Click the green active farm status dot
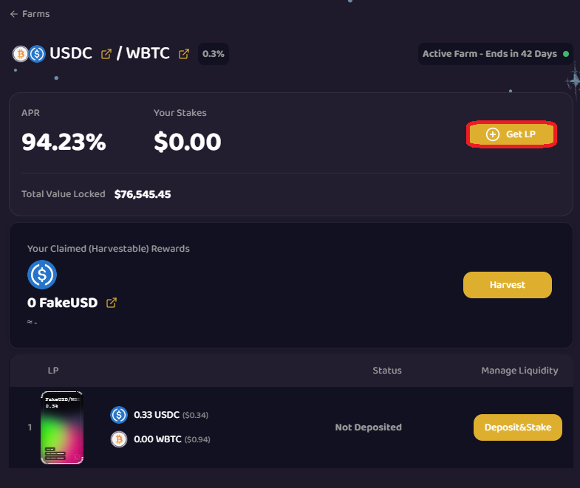Screen dimensions: 580x488 point(566,54)
